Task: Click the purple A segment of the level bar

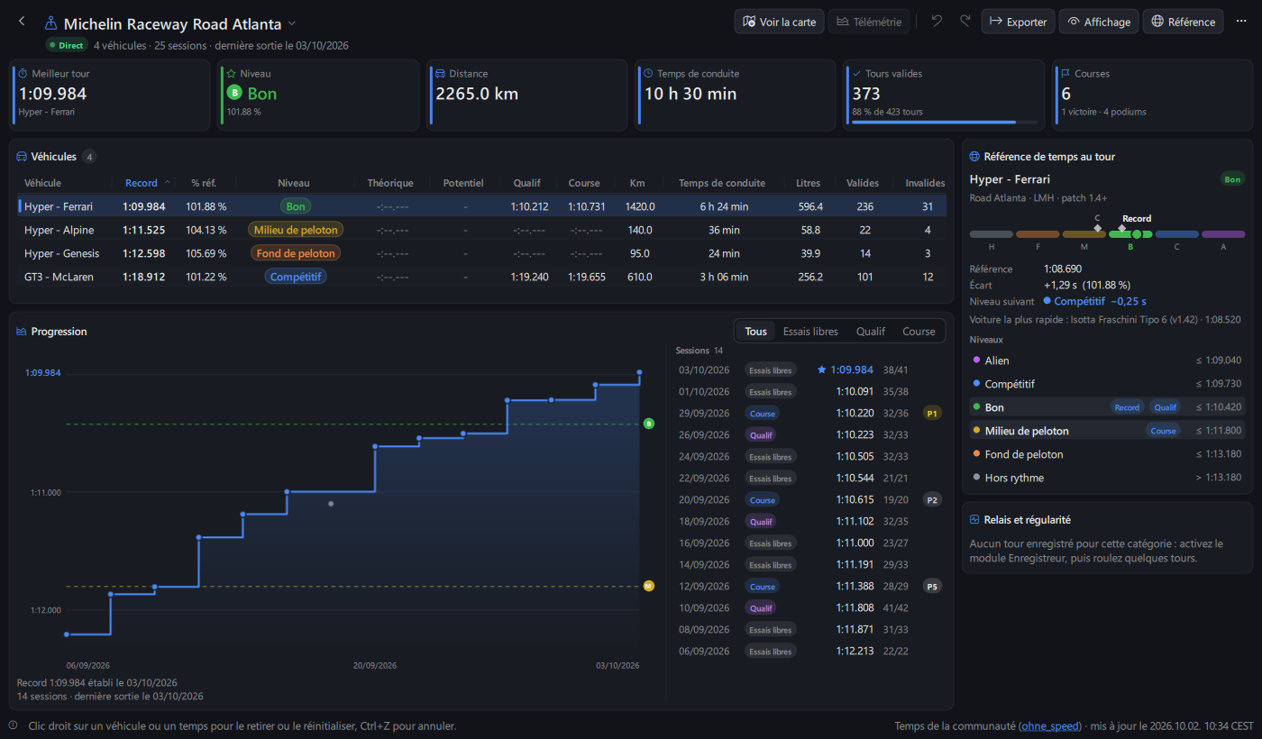Action: [1223, 234]
